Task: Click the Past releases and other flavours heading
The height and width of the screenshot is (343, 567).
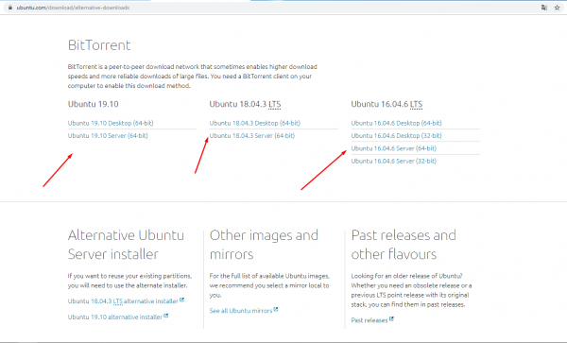Action: tap(404, 245)
